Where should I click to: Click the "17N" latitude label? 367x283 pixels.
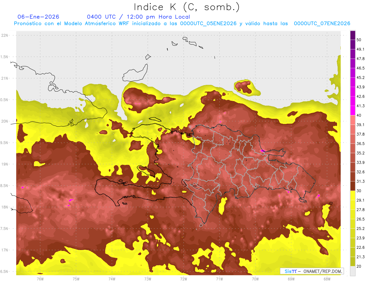5,250
